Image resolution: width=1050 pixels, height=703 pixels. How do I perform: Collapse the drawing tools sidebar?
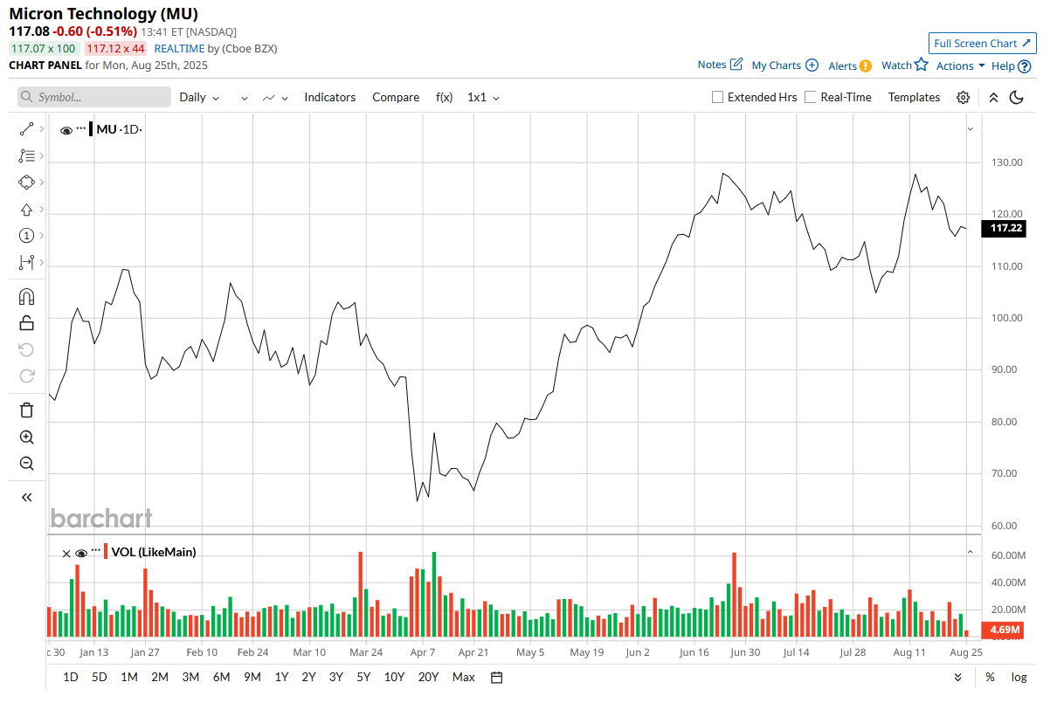(26, 497)
